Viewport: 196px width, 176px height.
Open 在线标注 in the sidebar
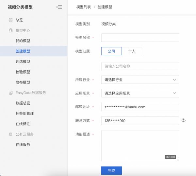click(x=23, y=124)
